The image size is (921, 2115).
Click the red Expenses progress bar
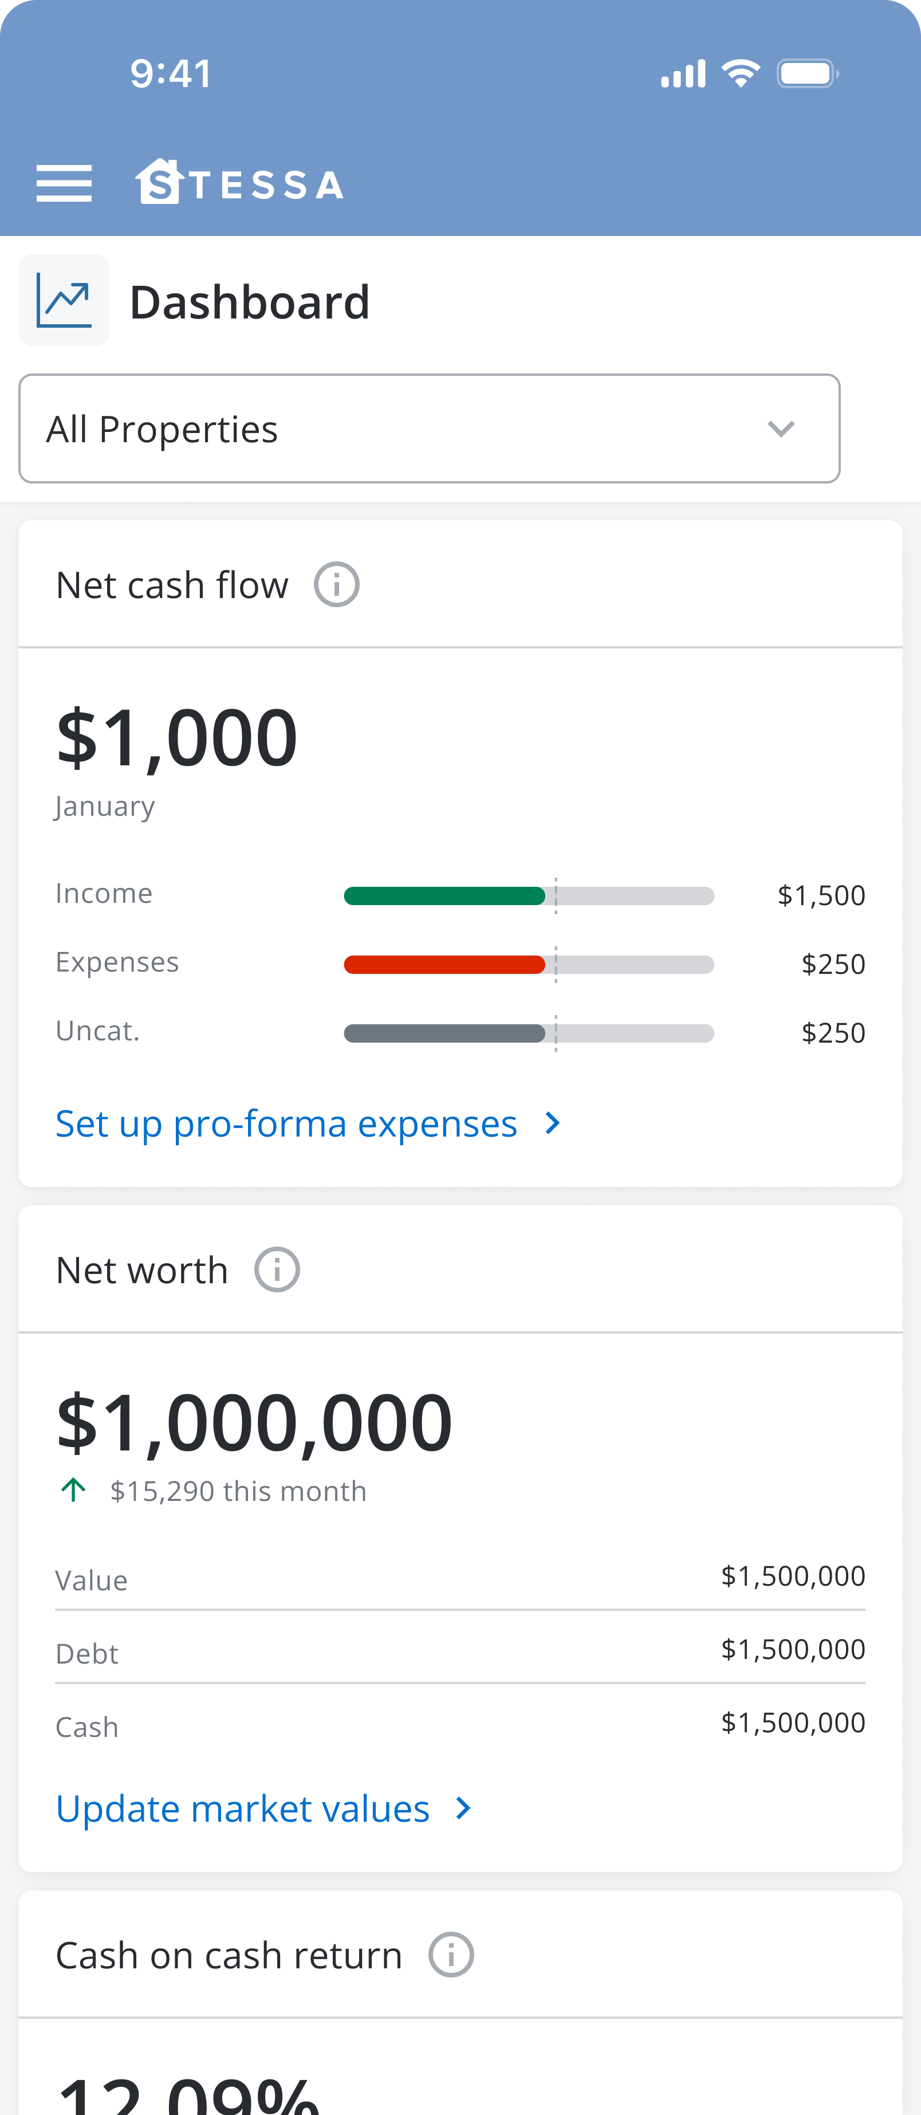pos(444,965)
